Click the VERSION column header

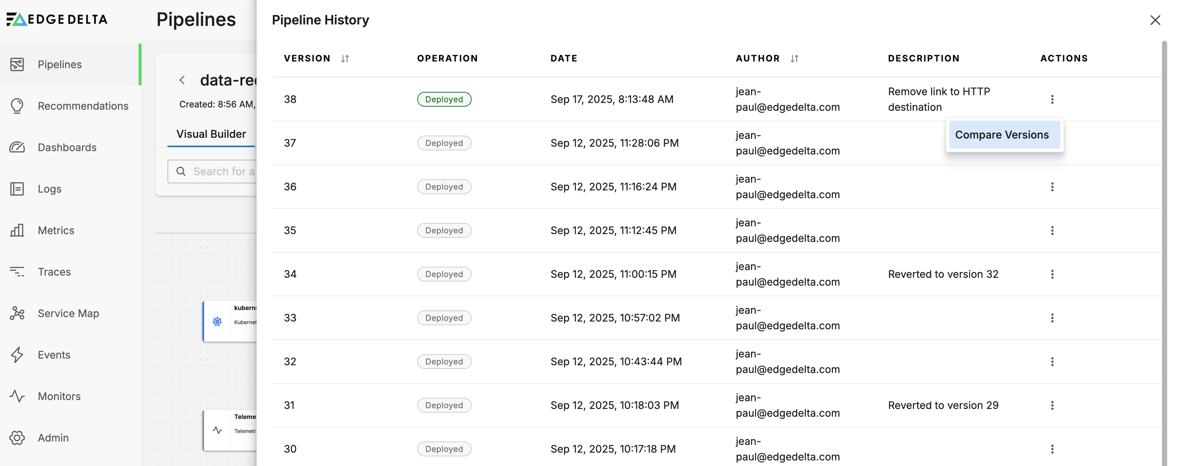[307, 59]
